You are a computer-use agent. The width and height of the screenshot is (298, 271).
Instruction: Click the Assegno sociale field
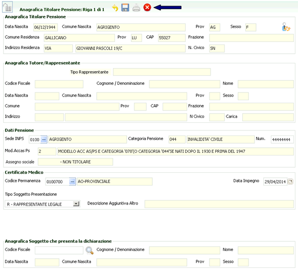click(75, 162)
